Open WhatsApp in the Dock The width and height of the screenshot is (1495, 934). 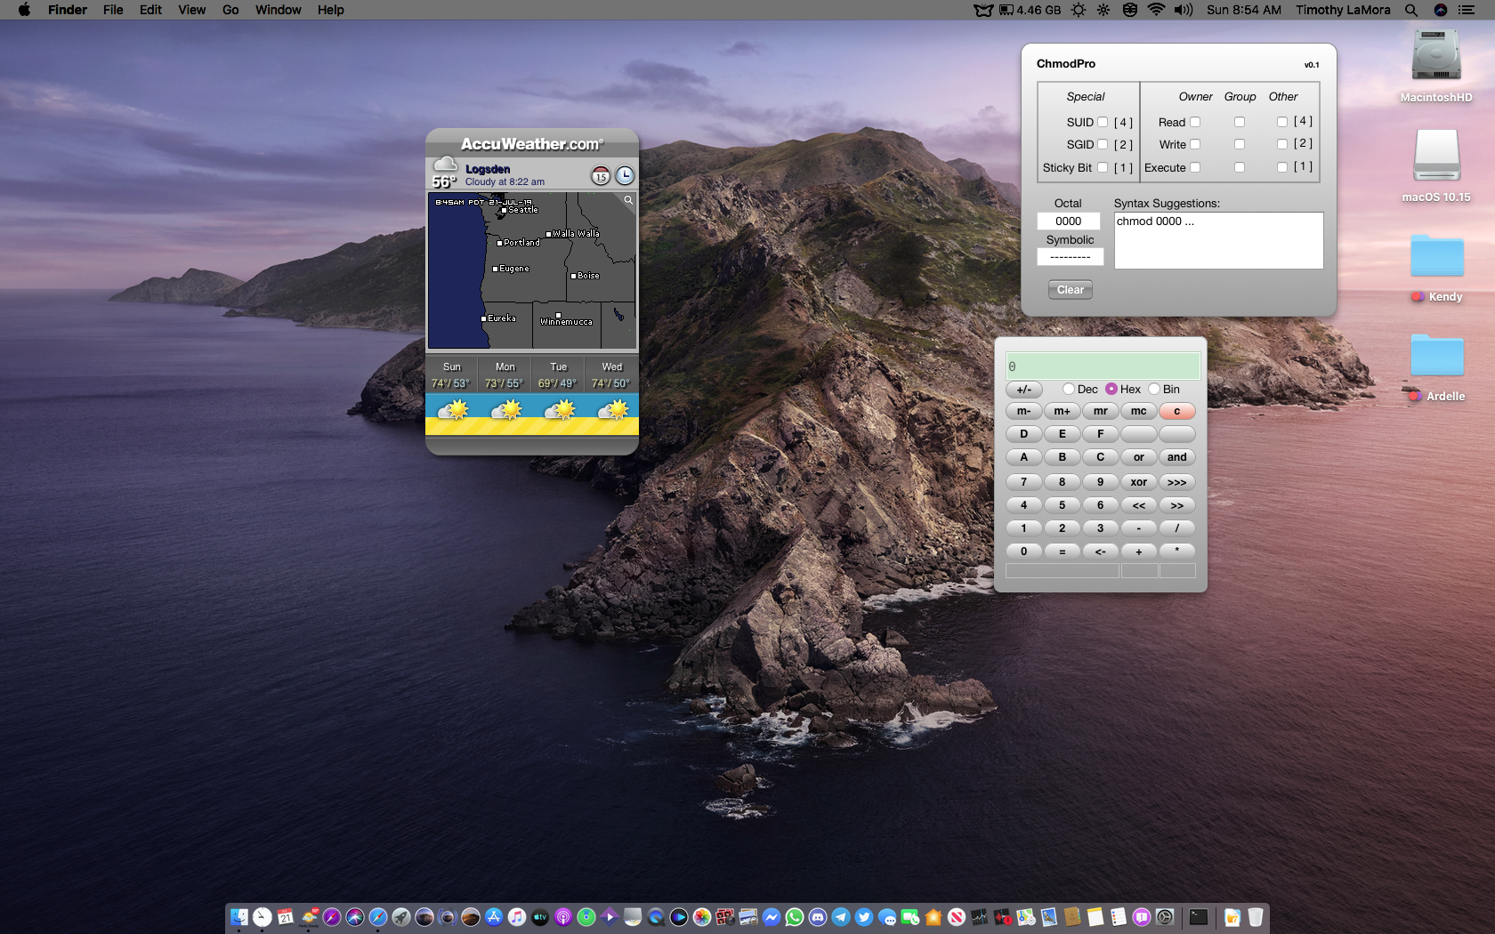click(x=795, y=917)
